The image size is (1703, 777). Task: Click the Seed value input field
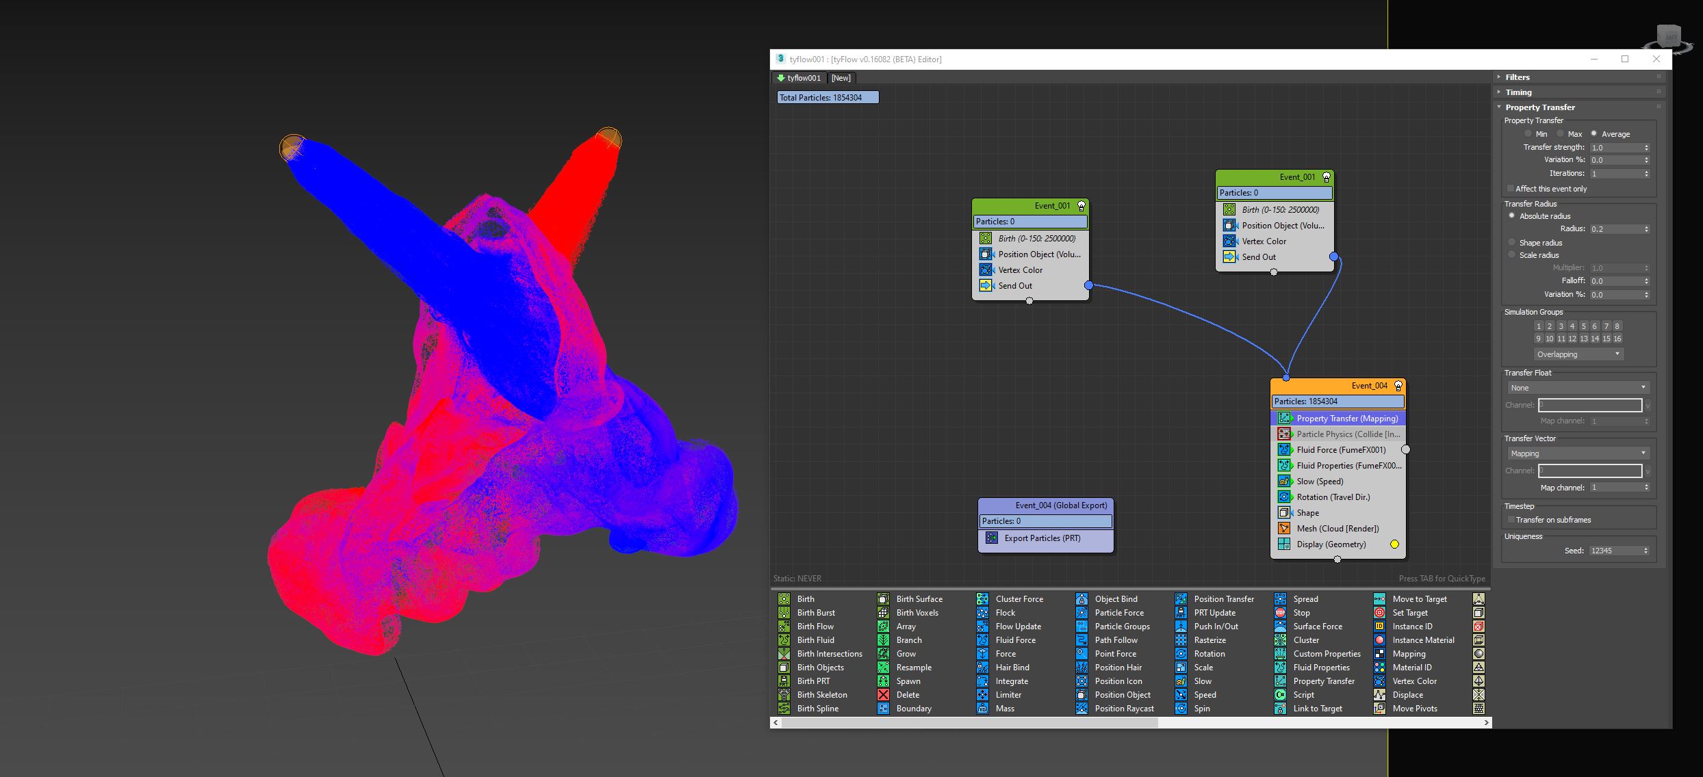point(1614,551)
